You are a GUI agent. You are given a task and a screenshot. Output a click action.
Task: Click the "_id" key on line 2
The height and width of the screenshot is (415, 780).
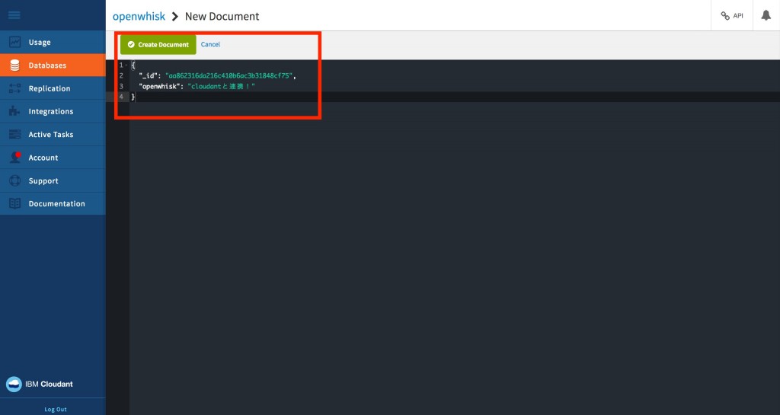point(149,76)
